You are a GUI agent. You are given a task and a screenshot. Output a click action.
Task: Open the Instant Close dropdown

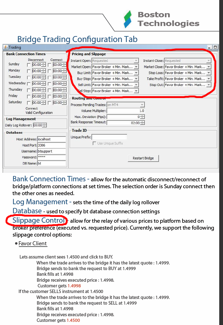point(188,61)
